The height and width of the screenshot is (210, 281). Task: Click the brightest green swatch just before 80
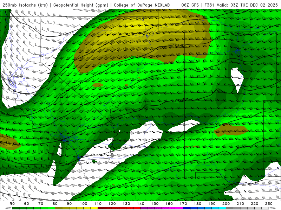[x=51, y=208]
